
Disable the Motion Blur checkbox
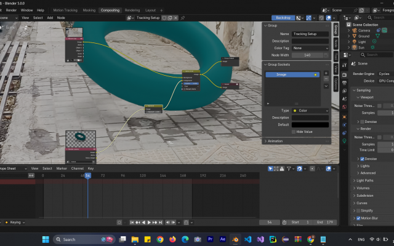pyautogui.click(x=359, y=218)
